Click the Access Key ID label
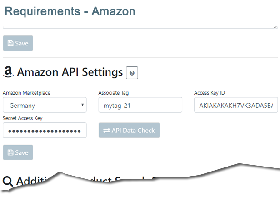 click(209, 93)
